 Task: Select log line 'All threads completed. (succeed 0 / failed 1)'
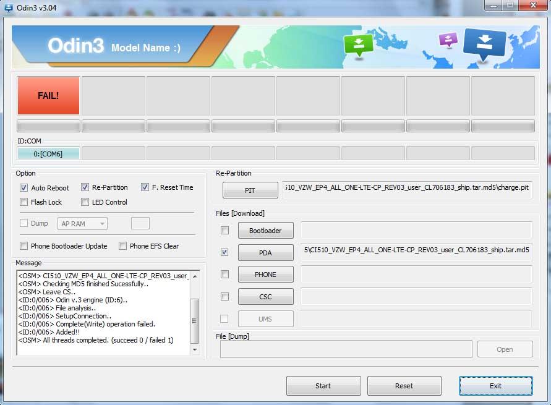tap(96, 340)
